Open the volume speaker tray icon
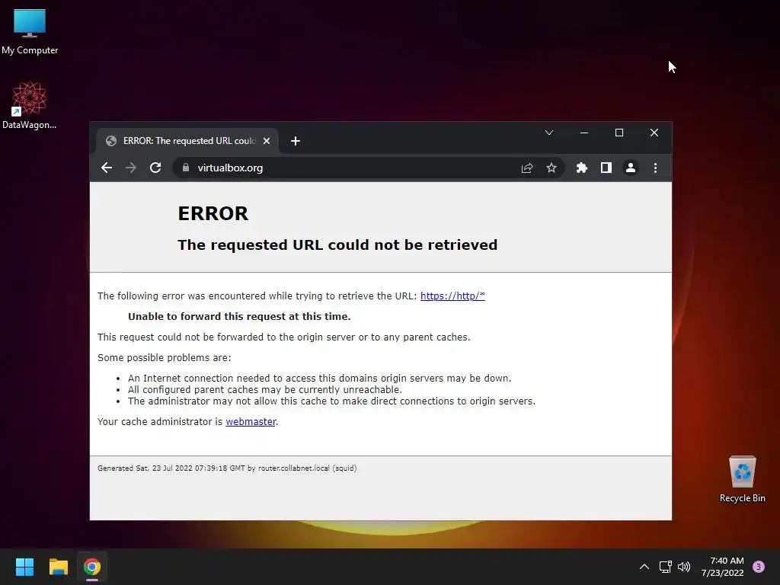780x585 pixels. 684,567
